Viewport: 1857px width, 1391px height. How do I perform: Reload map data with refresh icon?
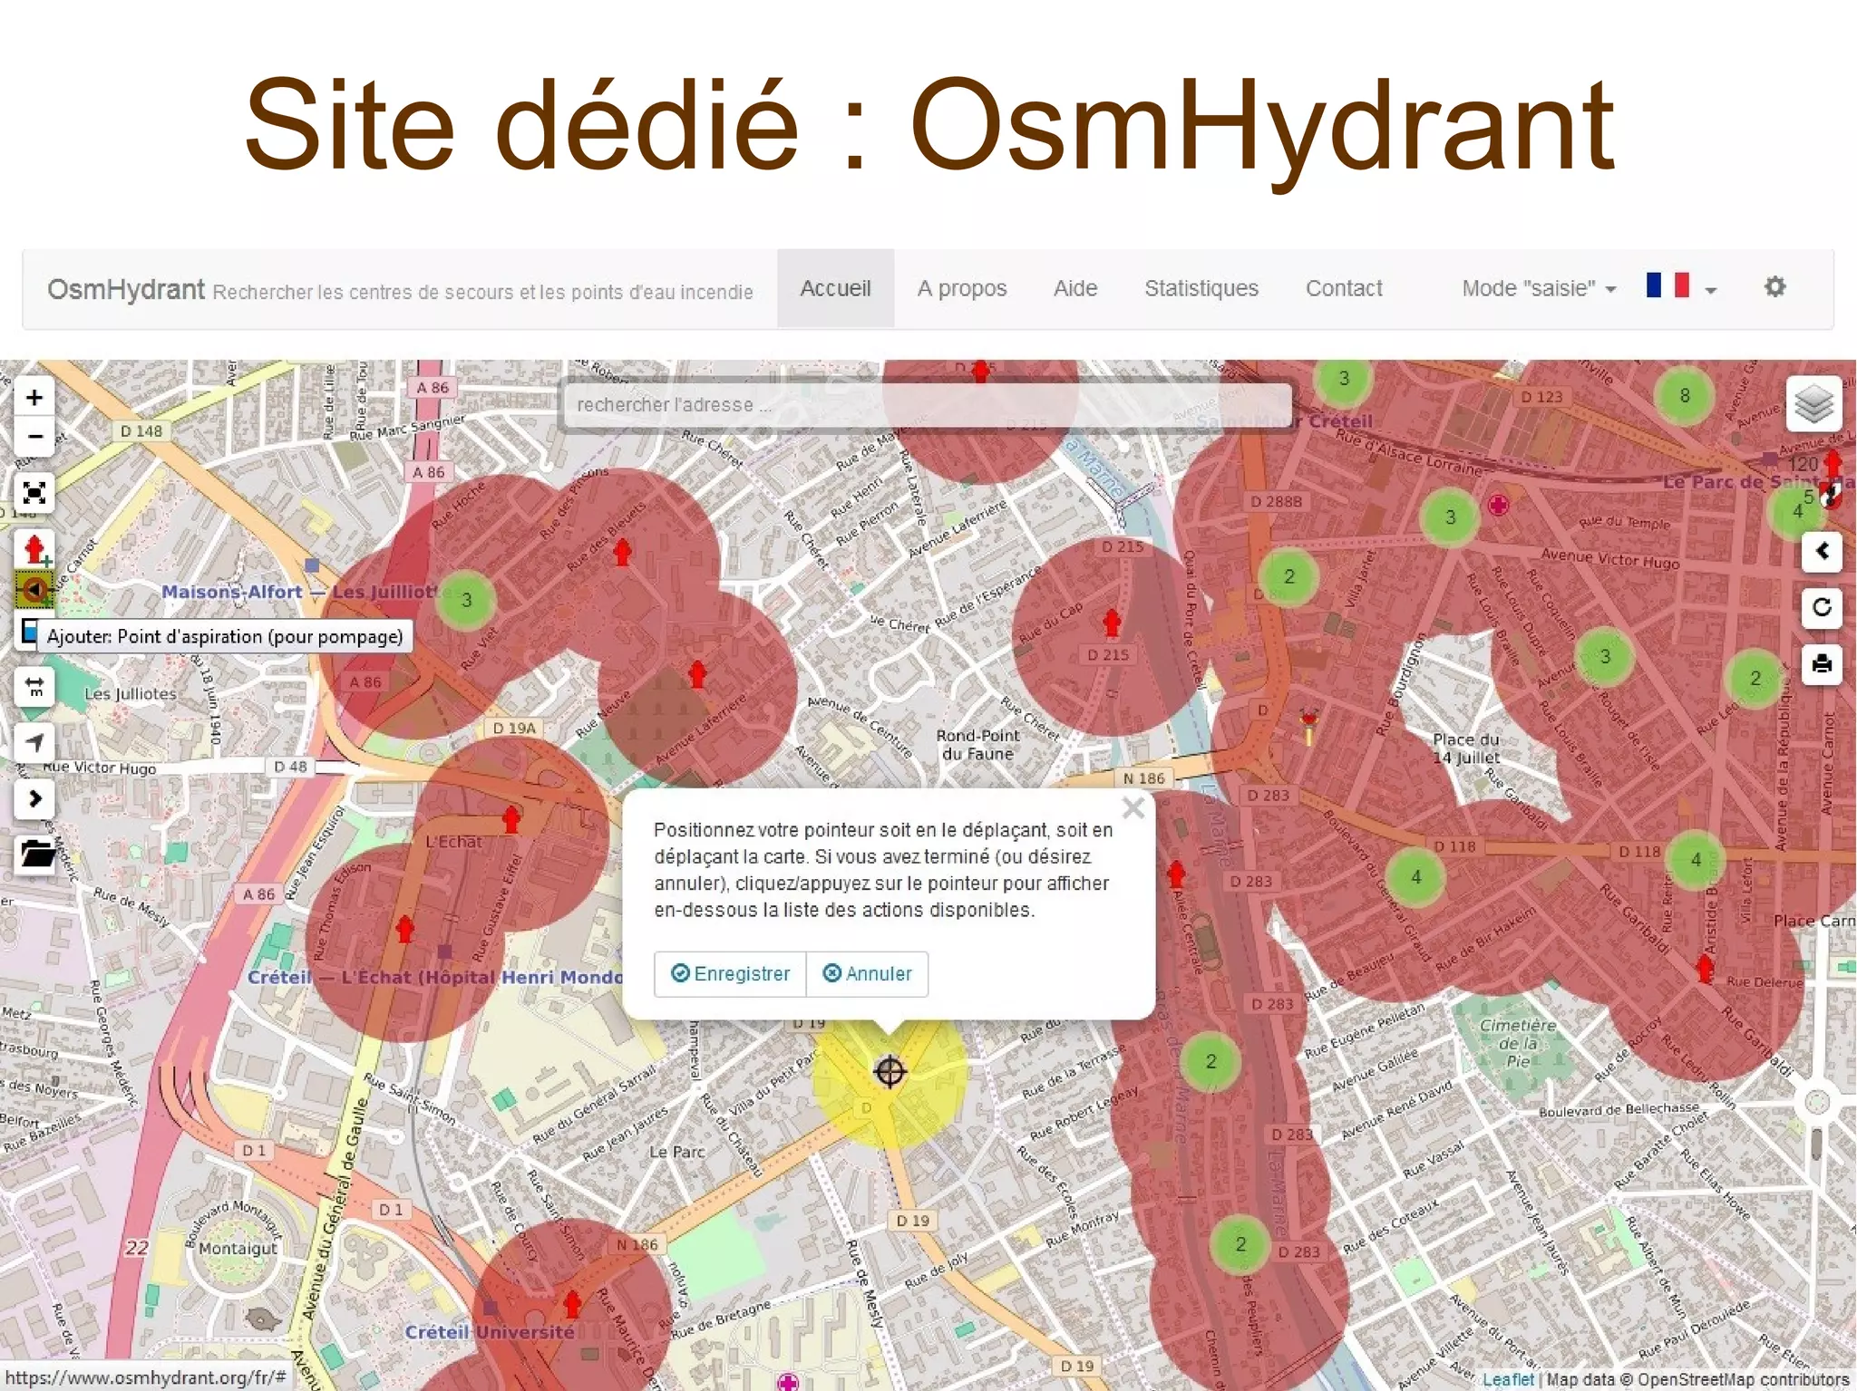click(x=1822, y=607)
